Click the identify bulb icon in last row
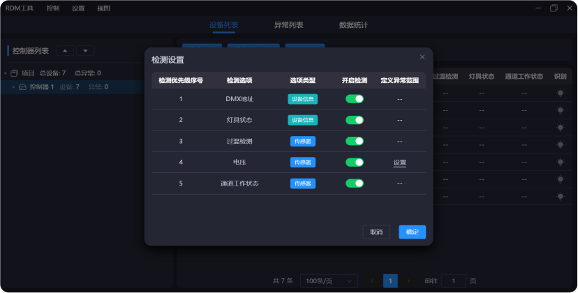Image resolution: width=578 pixels, height=293 pixels. point(560,197)
